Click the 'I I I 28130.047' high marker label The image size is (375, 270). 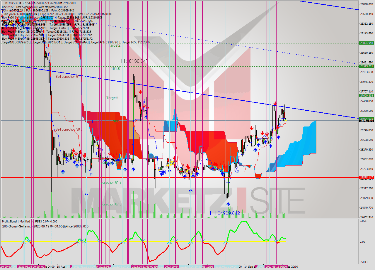(x=133, y=61)
